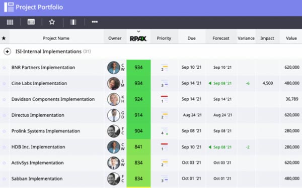This screenshot has width=302, height=188.
Task: Click value 36,789 on Davidson row
Action: coord(292,99)
